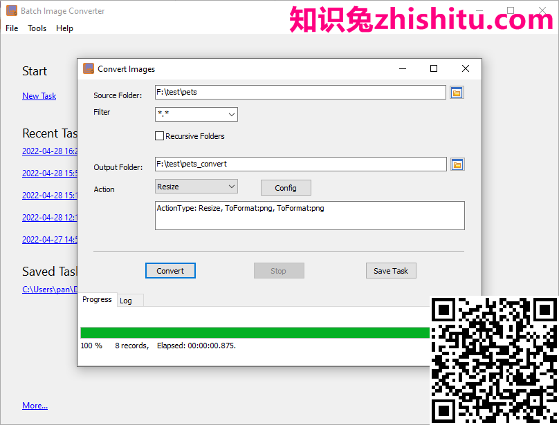The height and width of the screenshot is (425, 559).
Task: Open recent task 2022-04-28 15:1
Action: [50, 195]
